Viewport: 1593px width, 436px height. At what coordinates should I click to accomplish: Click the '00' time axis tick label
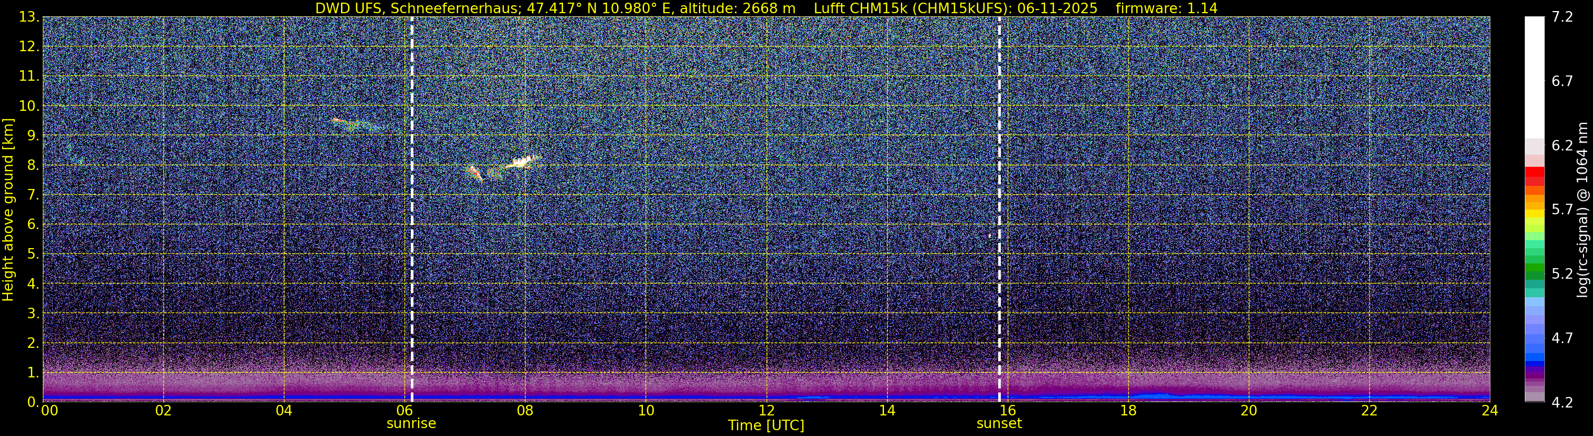(x=50, y=411)
